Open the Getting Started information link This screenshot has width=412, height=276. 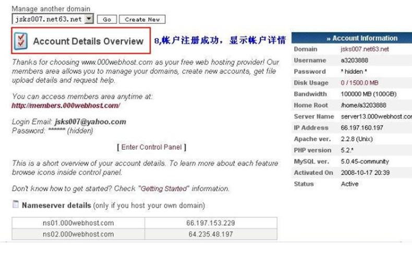(164, 189)
